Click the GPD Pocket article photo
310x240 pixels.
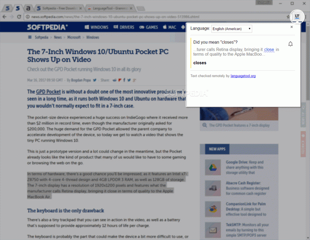click(x=239, y=114)
